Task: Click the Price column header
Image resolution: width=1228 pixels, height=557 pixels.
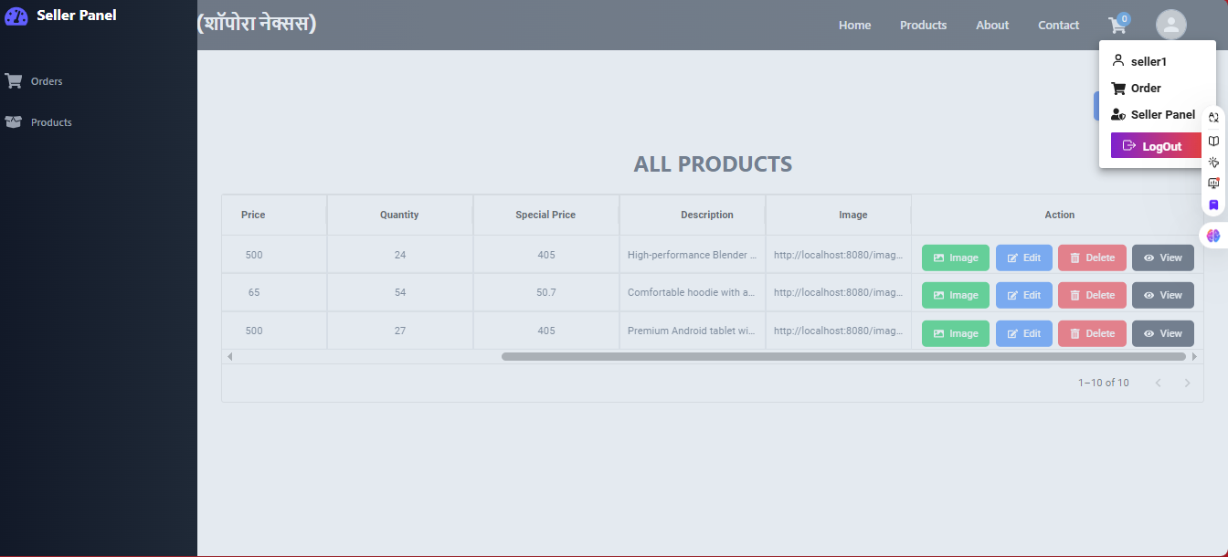Action: 274,215
